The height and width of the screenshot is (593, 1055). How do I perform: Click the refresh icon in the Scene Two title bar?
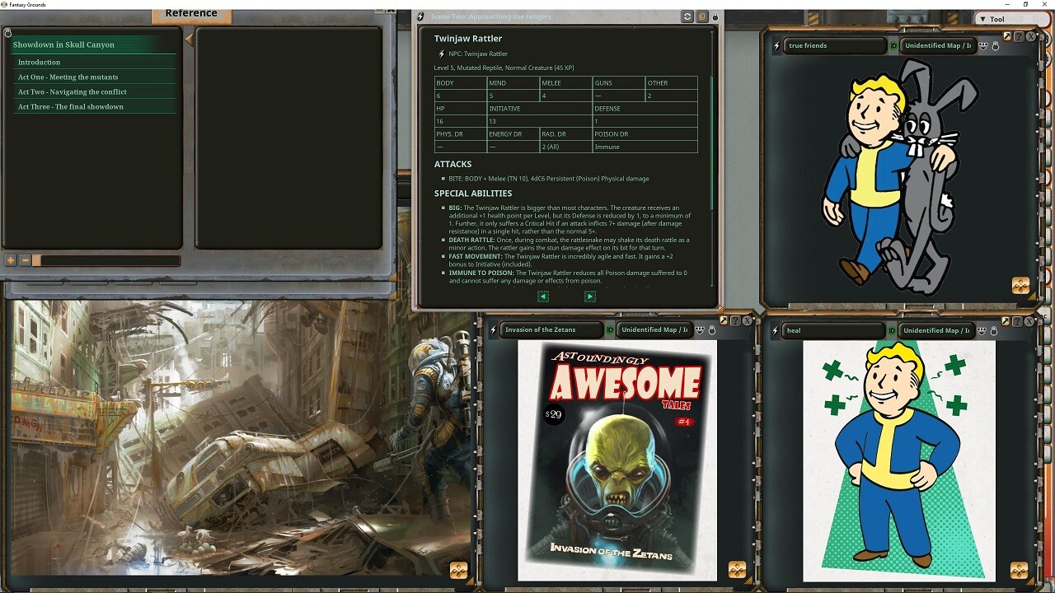[687, 16]
